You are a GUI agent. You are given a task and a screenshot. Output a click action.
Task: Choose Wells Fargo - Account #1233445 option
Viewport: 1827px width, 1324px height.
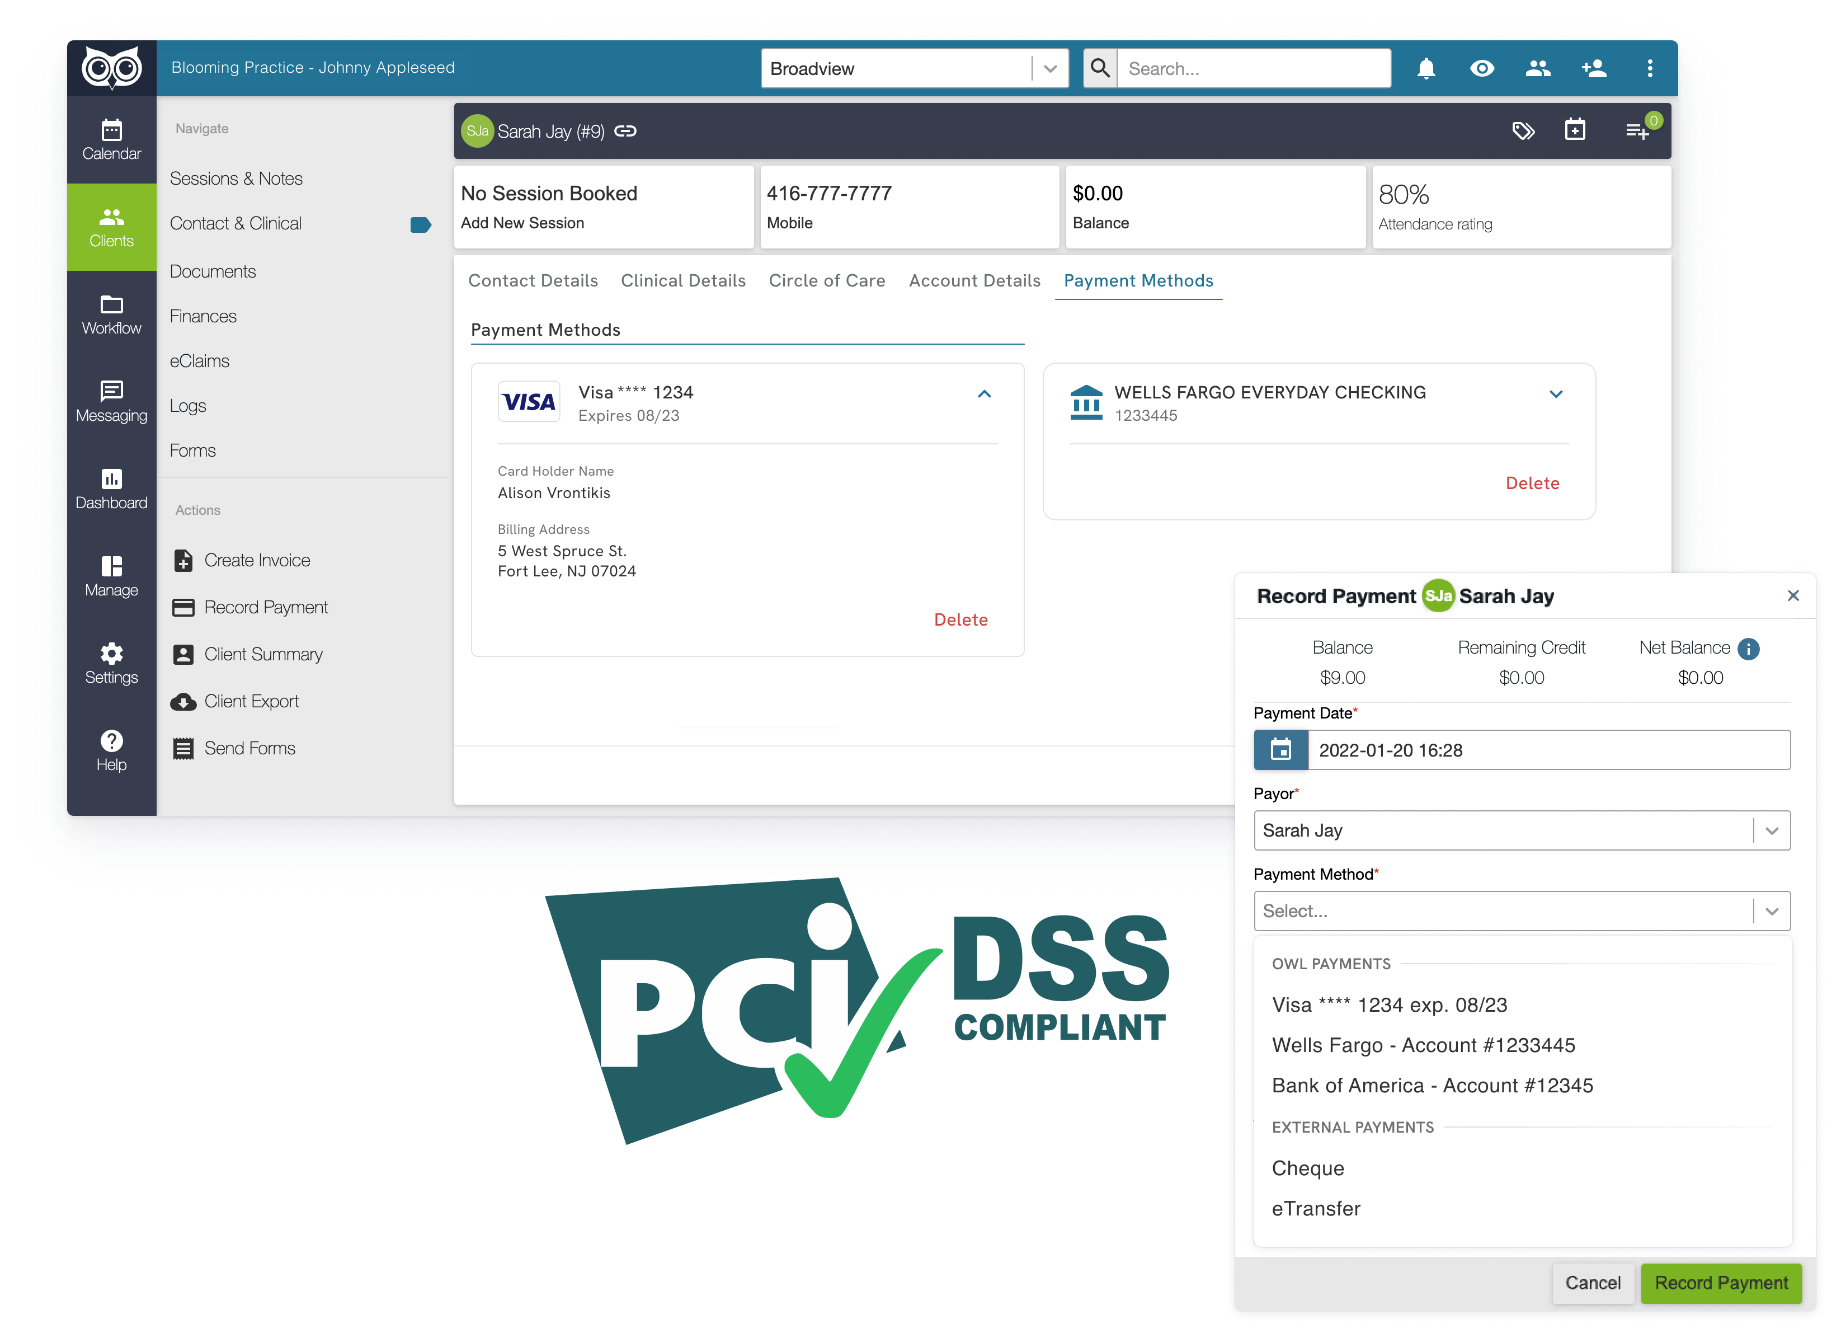pos(1423,1045)
